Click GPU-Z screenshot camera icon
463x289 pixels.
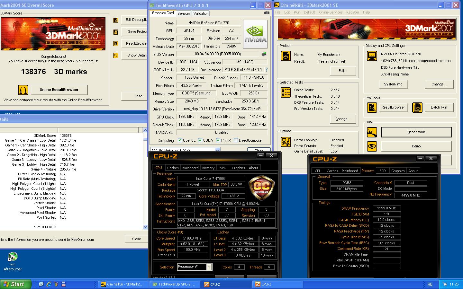[x=267, y=13]
